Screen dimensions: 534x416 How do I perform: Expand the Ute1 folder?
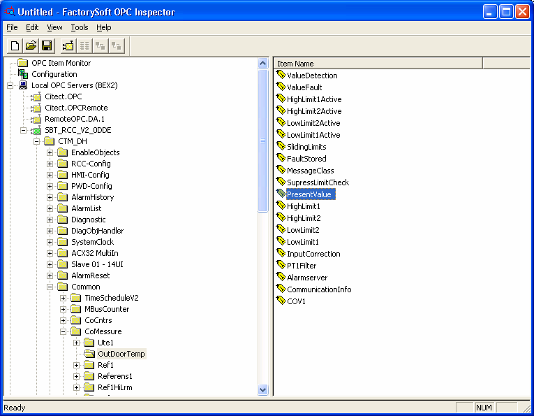pyautogui.click(x=76, y=343)
